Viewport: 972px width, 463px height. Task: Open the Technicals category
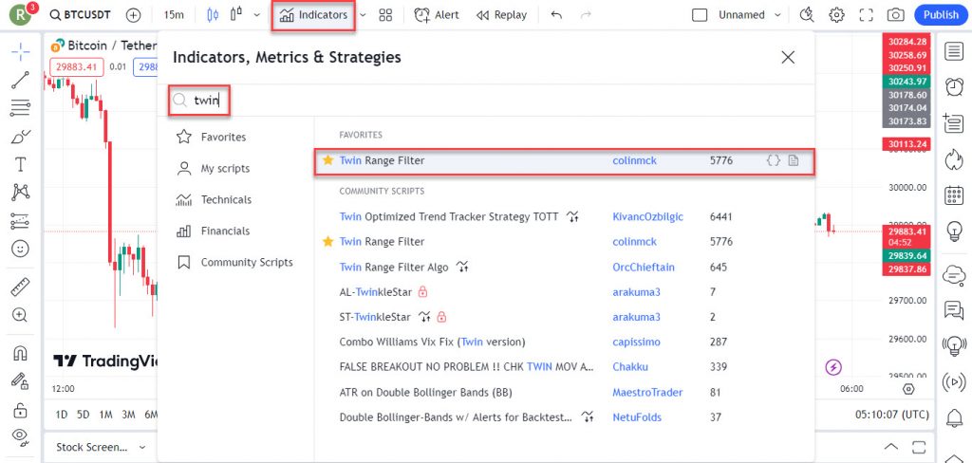tap(215, 199)
